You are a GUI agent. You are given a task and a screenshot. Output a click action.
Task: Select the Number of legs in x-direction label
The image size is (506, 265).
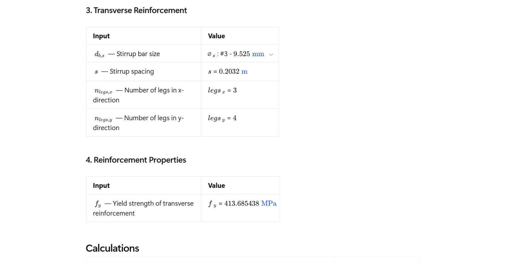(153, 90)
